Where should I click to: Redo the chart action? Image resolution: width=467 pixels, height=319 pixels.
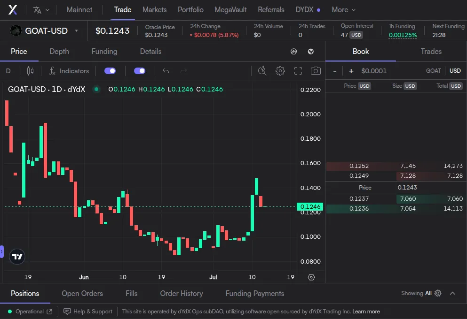(184, 71)
